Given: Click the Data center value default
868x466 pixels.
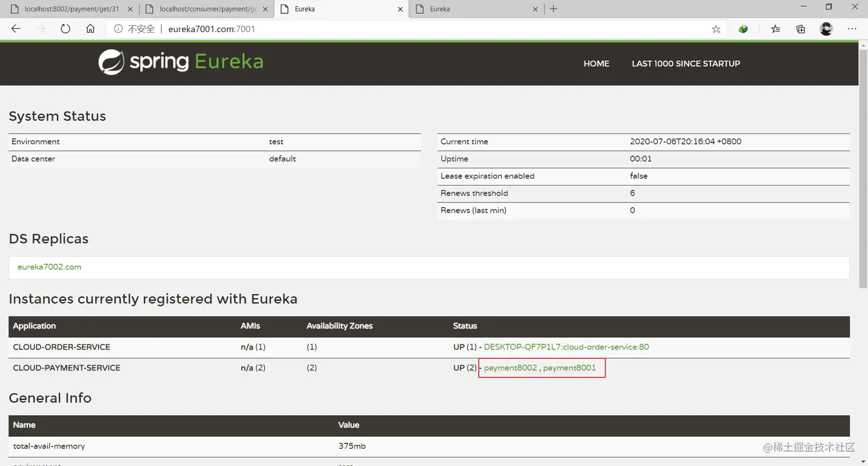Looking at the screenshot, I should 282,159.
